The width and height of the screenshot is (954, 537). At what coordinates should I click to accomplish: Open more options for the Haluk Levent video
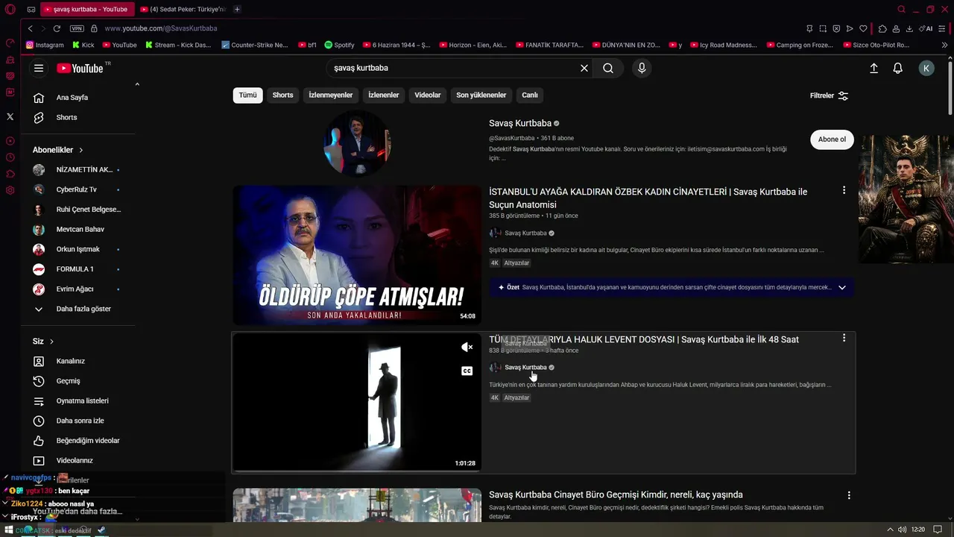(844, 338)
